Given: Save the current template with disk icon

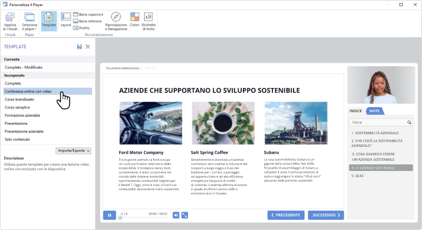Looking at the screenshot, I should (80, 47).
